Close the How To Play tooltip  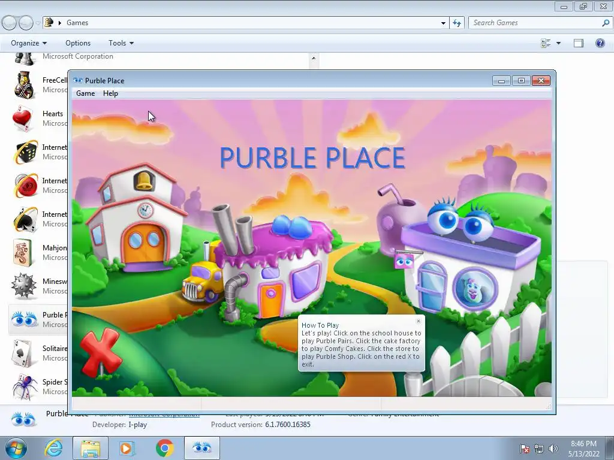(418, 321)
